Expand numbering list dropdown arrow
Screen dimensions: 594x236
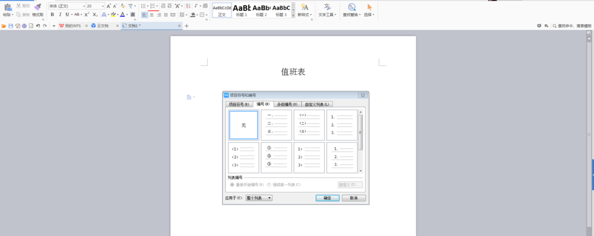pos(157,6)
